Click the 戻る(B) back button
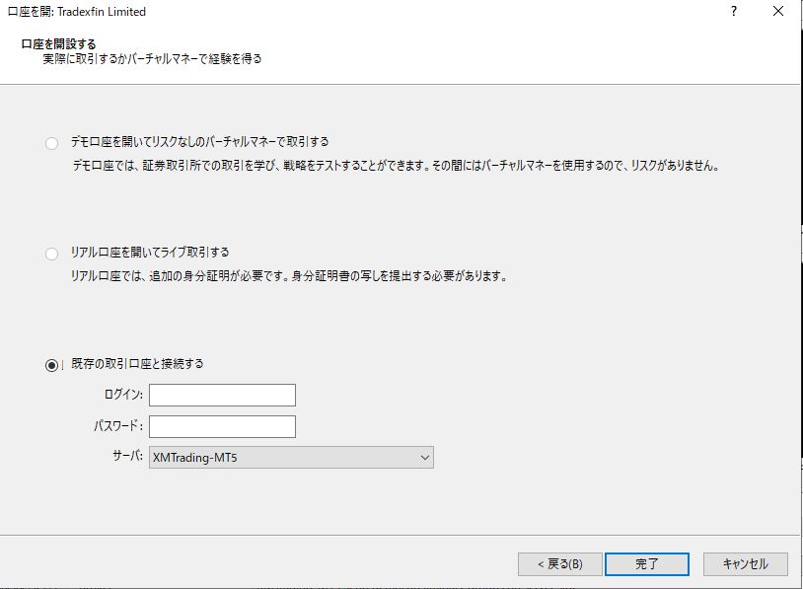803x589 pixels. (559, 564)
